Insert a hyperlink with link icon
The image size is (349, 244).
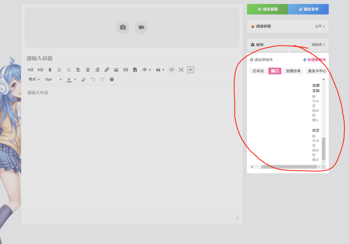pyautogui.click(x=107, y=70)
